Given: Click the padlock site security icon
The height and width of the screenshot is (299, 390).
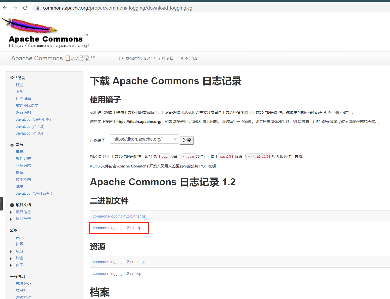Looking at the screenshot, I should tap(38, 8).
